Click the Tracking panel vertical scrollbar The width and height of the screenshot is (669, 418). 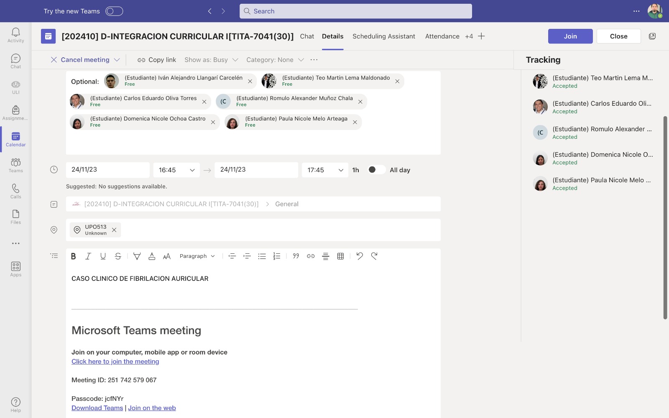(x=665, y=217)
